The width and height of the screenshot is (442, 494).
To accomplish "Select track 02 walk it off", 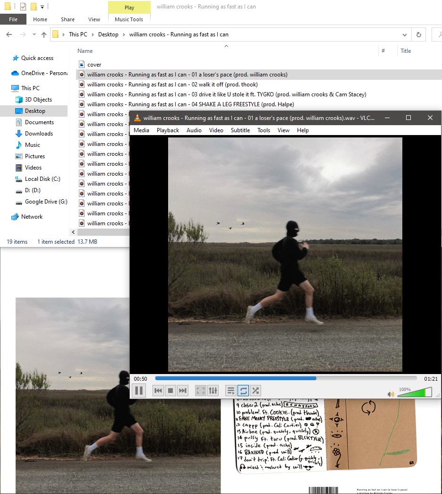I will click(x=172, y=85).
